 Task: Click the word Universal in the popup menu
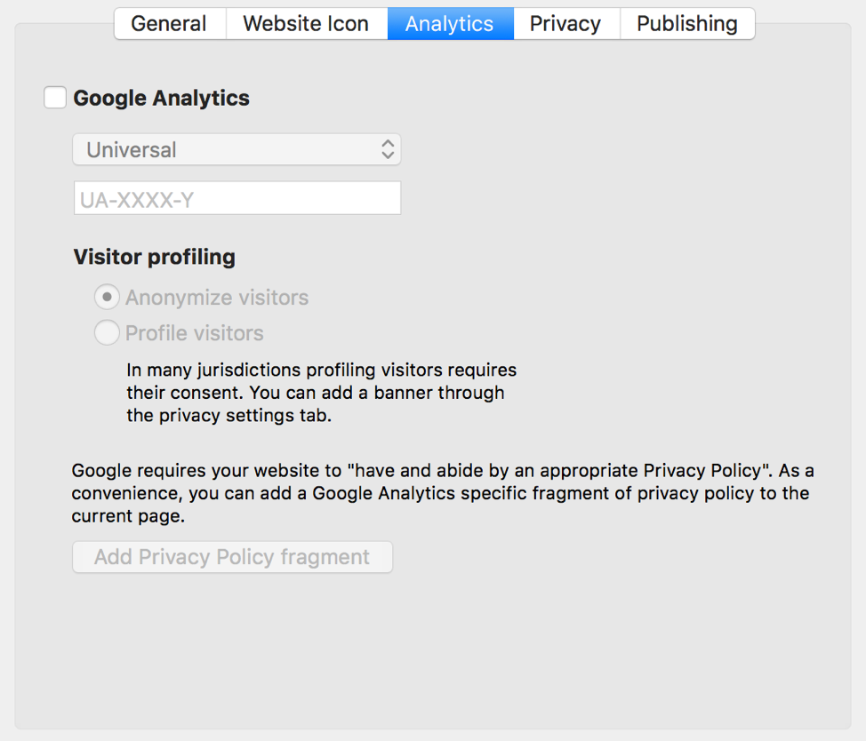pyautogui.click(x=132, y=150)
